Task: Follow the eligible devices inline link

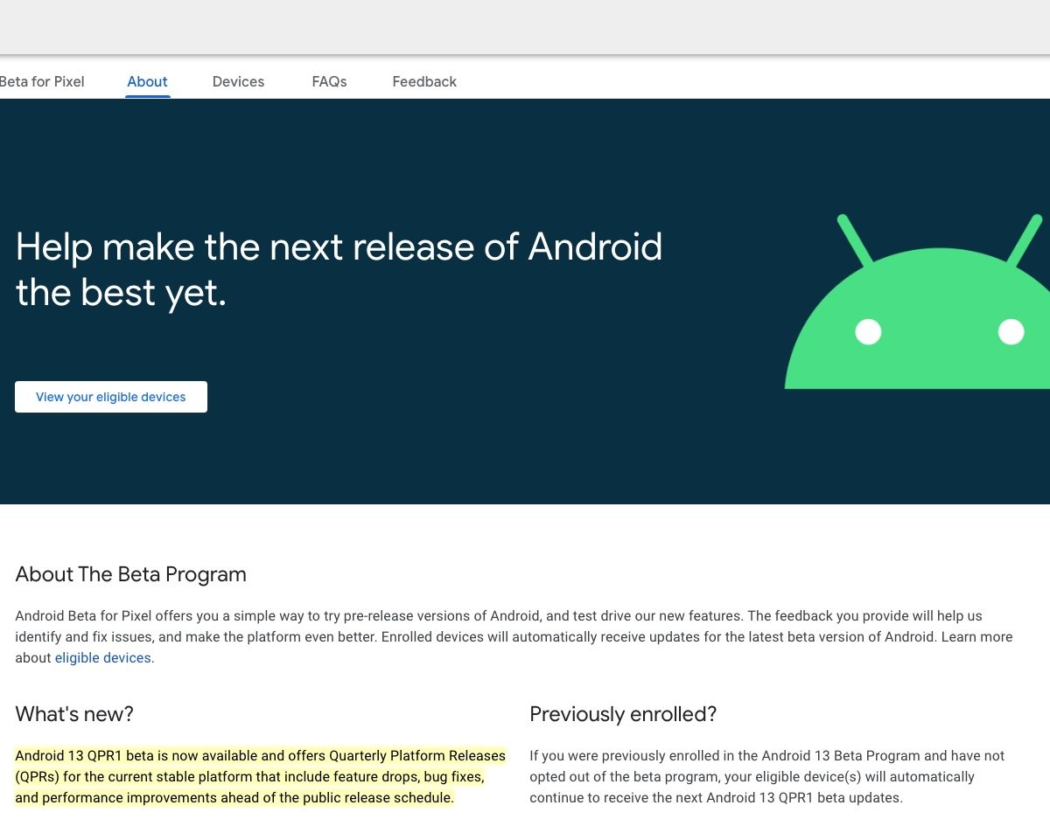Action: click(102, 657)
